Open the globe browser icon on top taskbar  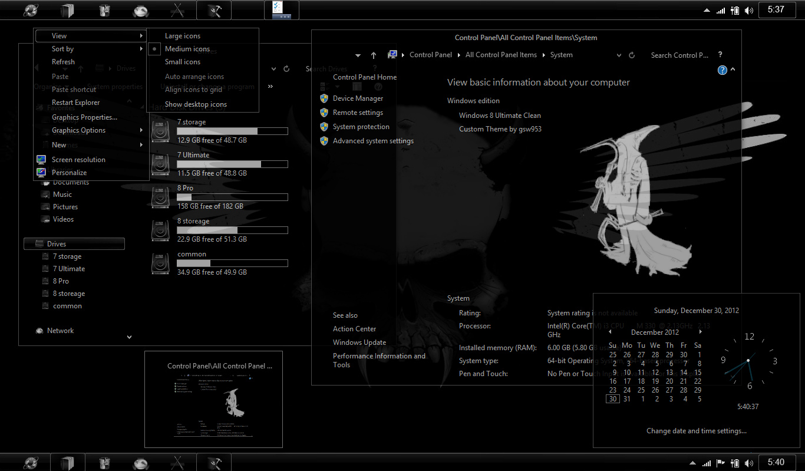click(31, 11)
